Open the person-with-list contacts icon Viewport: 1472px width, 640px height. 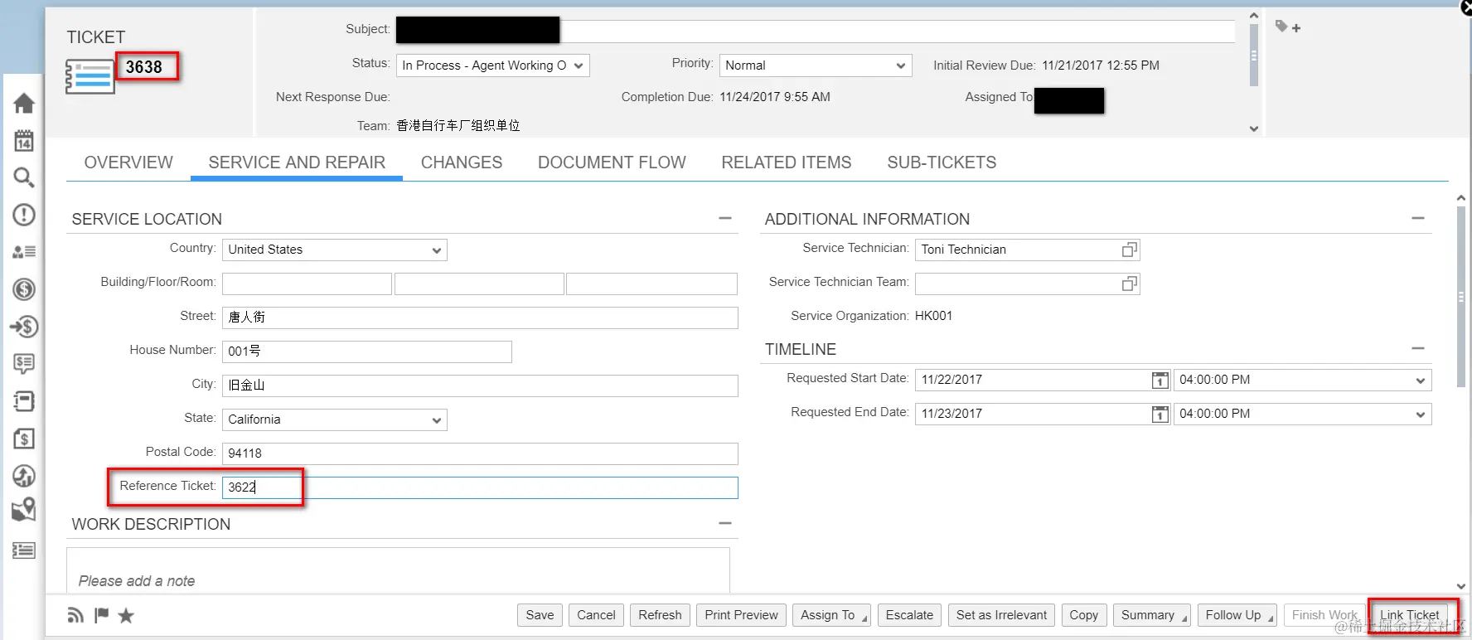[x=24, y=252]
